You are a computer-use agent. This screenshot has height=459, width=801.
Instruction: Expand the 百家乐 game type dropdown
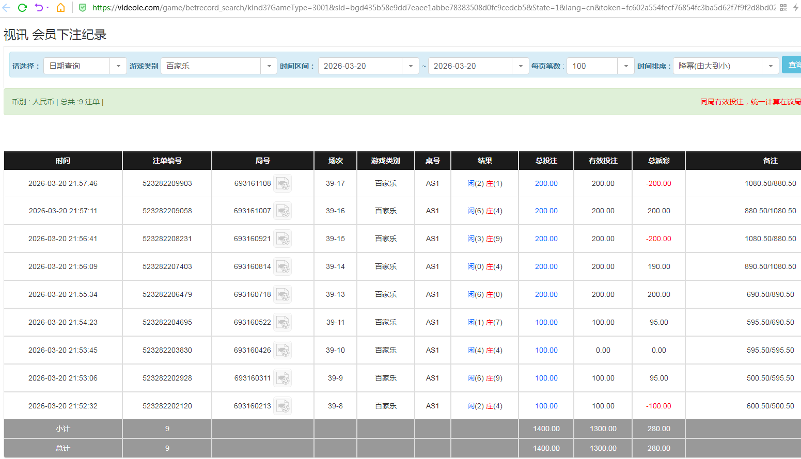click(269, 66)
